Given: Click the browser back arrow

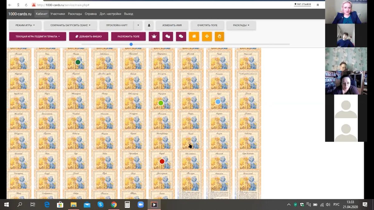Looking at the screenshot, I should pos(10,5).
